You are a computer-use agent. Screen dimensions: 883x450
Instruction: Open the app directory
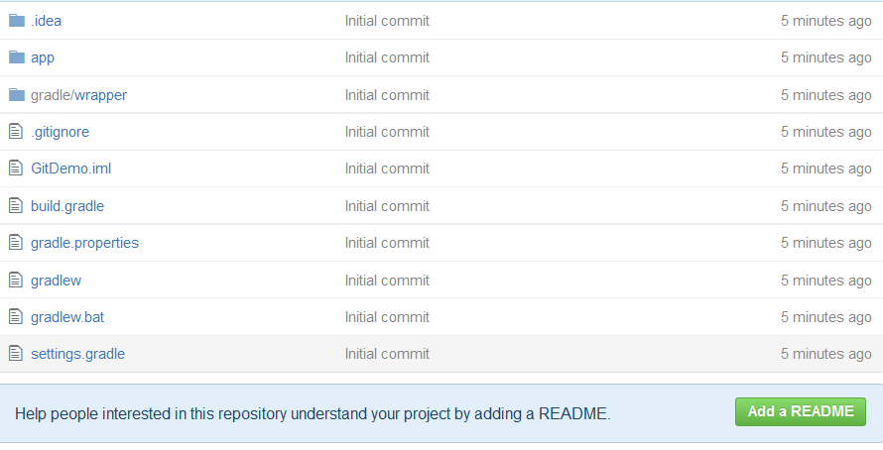[43, 57]
